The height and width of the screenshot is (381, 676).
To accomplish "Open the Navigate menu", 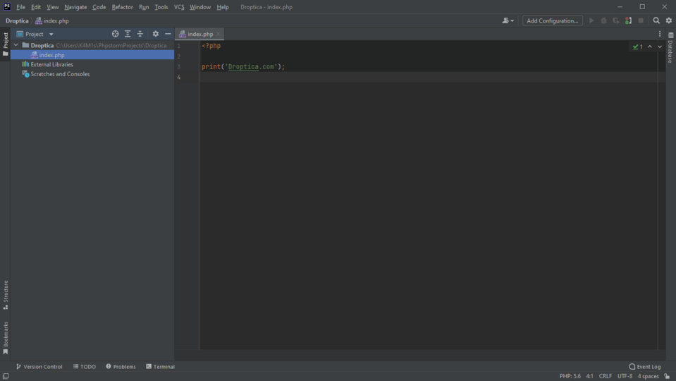I will point(75,7).
